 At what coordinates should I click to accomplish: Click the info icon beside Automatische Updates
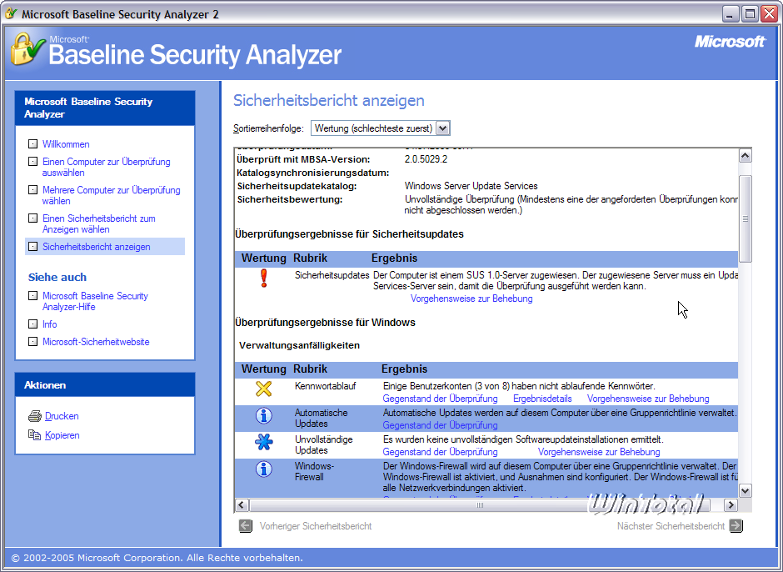point(264,415)
